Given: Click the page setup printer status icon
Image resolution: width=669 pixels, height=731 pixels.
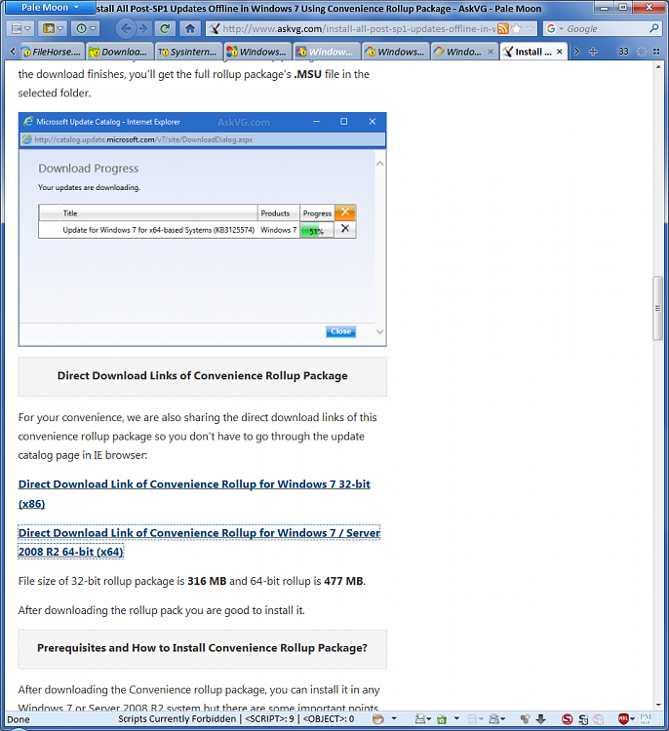Looking at the screenshot, I should (x=496, y=719).
